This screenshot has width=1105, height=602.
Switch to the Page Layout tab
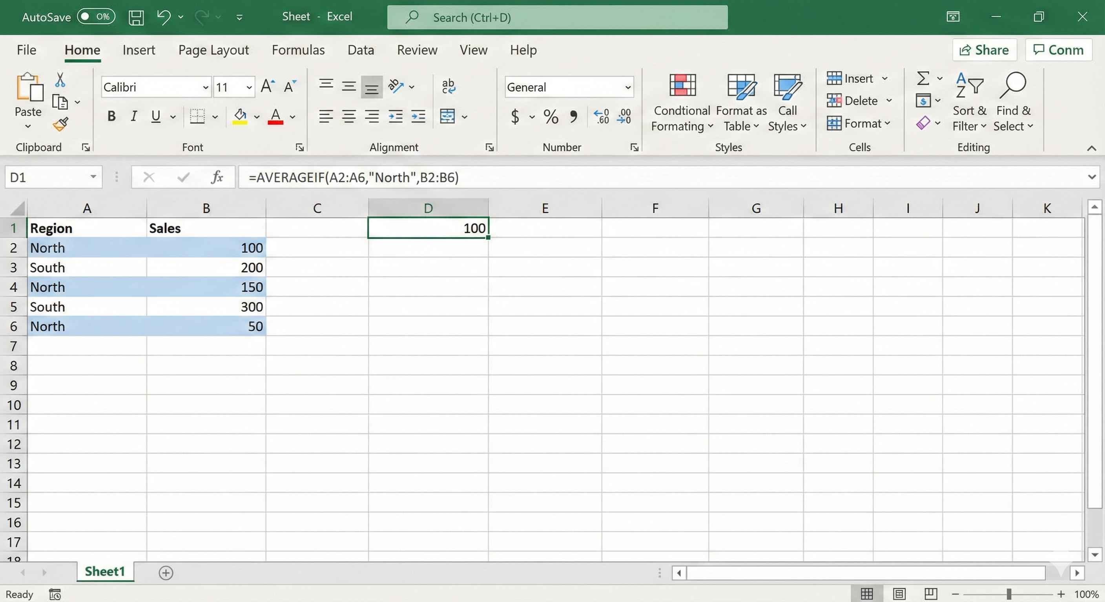(213, 50)
